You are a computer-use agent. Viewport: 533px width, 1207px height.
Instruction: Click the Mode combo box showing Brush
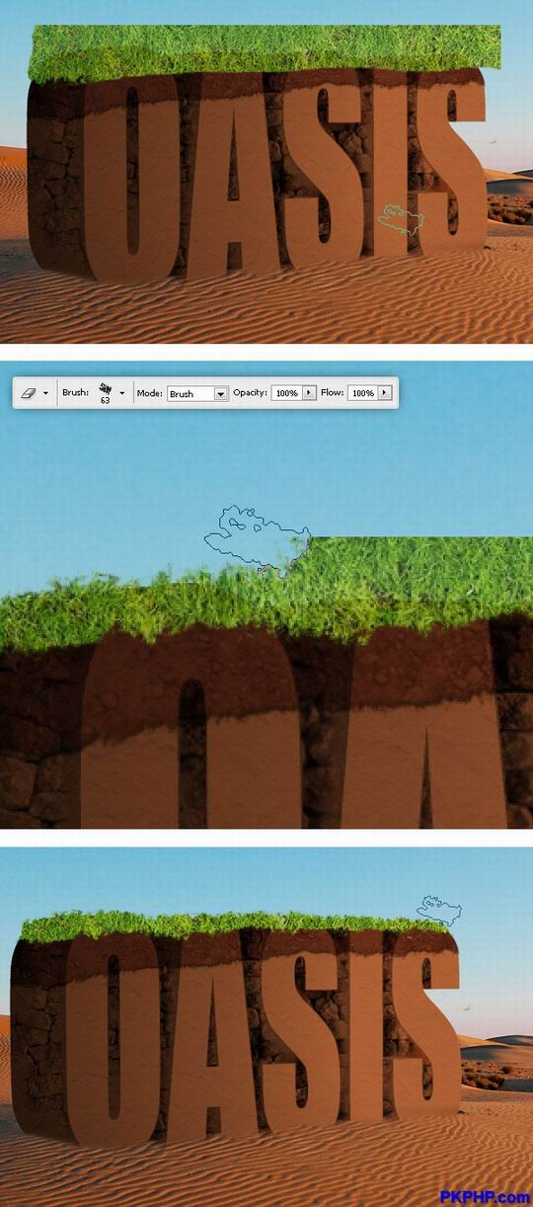[197, 393]
